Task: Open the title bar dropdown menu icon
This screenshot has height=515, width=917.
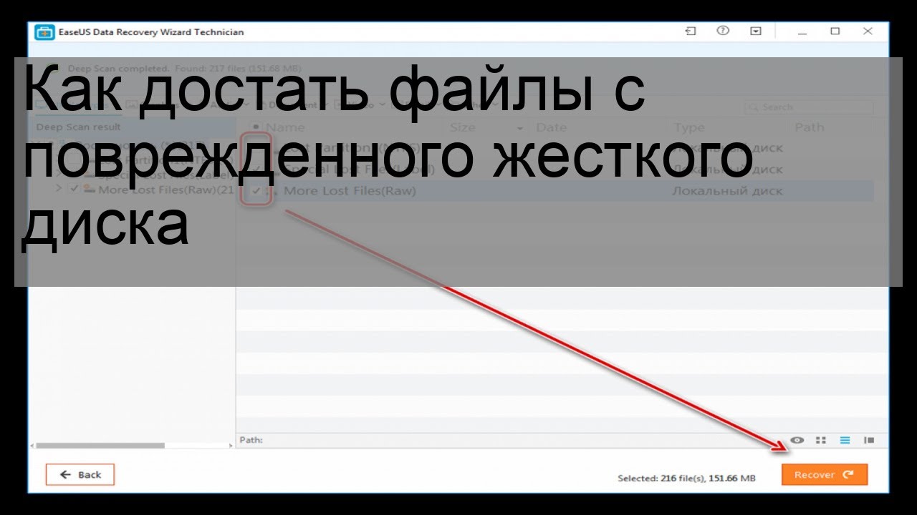Action: point(756,31)
